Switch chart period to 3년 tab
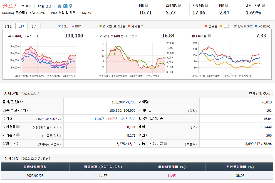Image resolution: width=275 pixels, height=183 pixels. (x=34, y=26)
